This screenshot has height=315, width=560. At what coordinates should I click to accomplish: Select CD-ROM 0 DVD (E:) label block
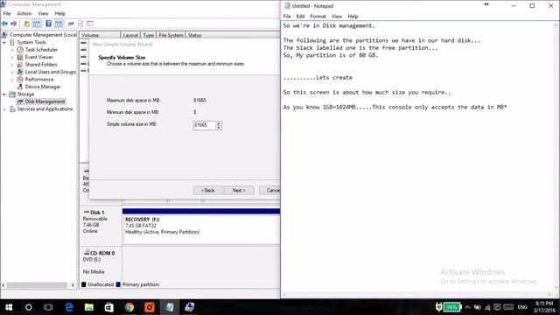click(x=101, y=263)
